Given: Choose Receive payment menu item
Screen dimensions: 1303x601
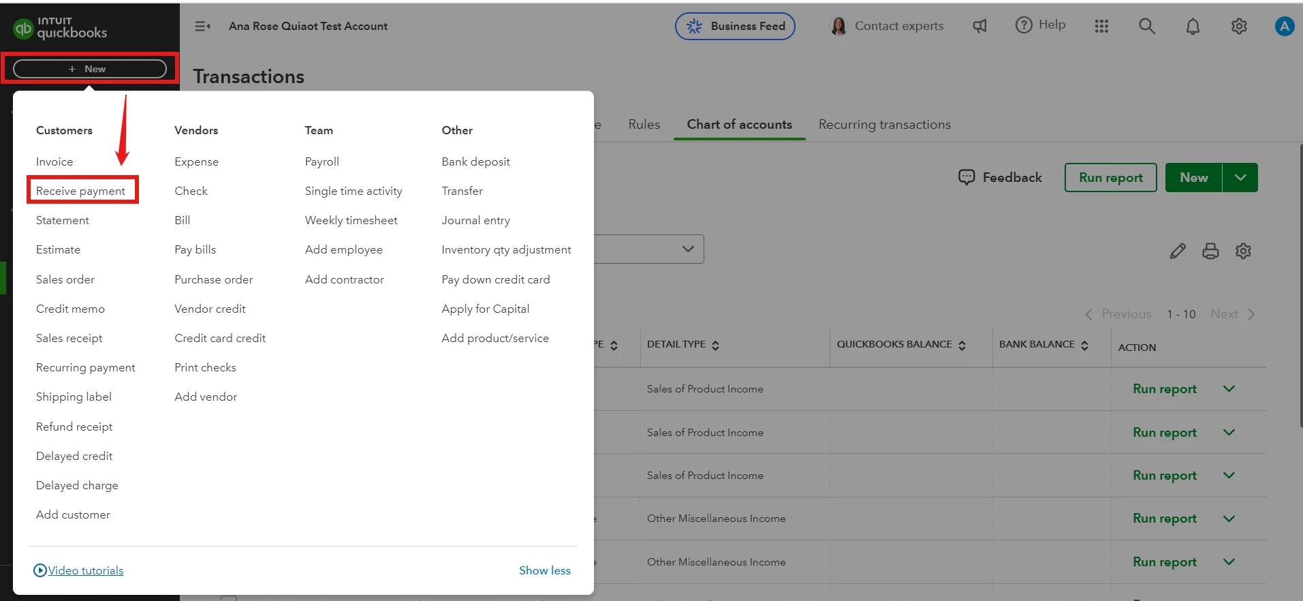Looking at the screenshot, I should pos(81,191).
